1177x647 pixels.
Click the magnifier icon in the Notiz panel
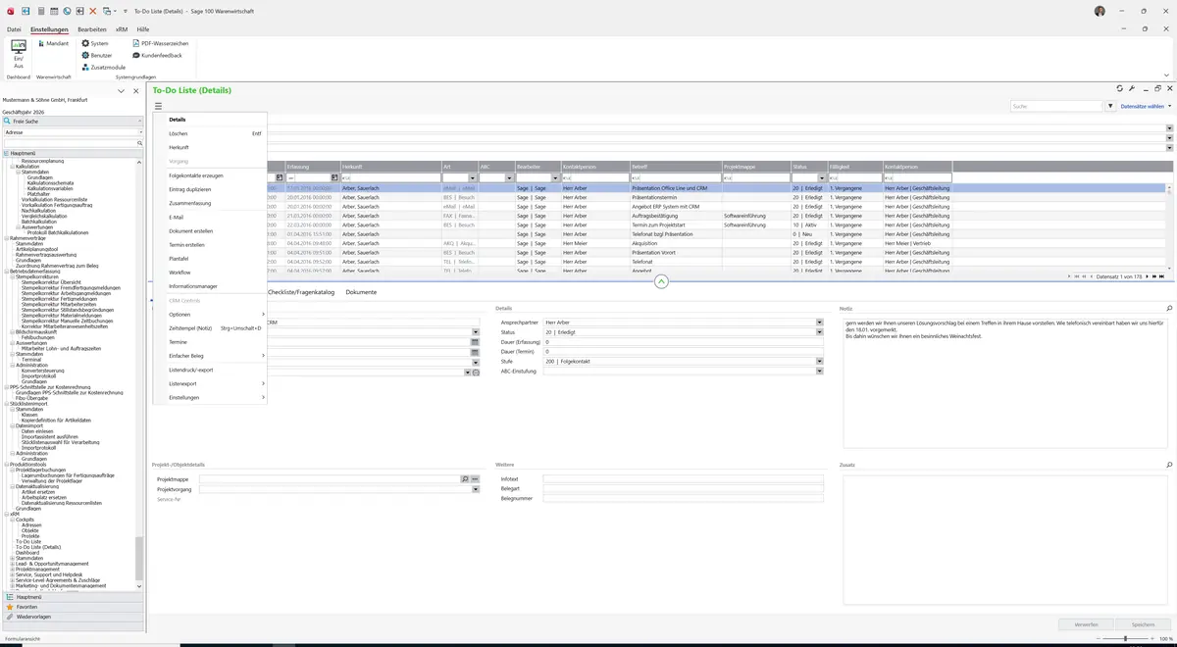click(x=1169, y=308)
